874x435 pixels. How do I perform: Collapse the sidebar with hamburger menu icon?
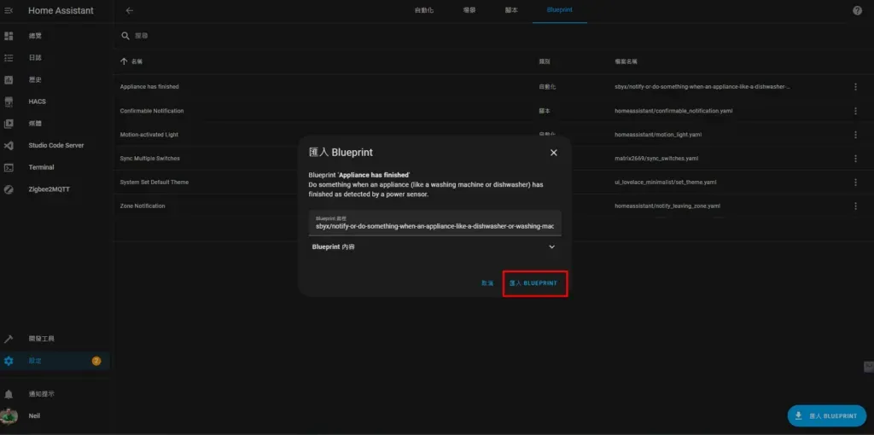click(9, 11)
